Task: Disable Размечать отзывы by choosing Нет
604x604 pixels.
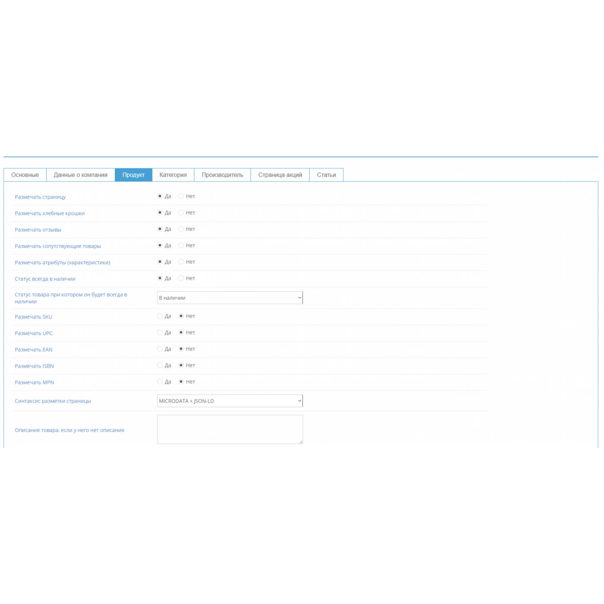Action: pos(181,229)
